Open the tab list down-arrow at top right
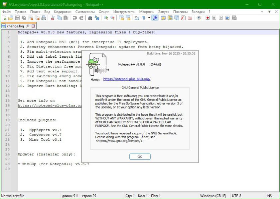Viewport: 280px width, 199px height. tap(269, 12)
